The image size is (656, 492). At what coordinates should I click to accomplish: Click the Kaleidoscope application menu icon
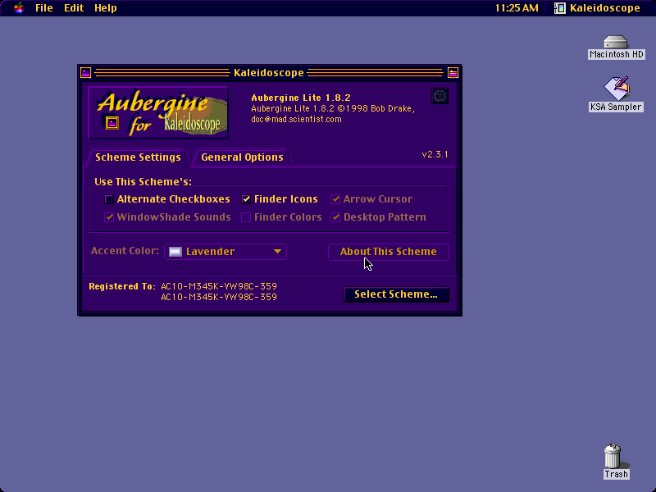tap(560, 8)
